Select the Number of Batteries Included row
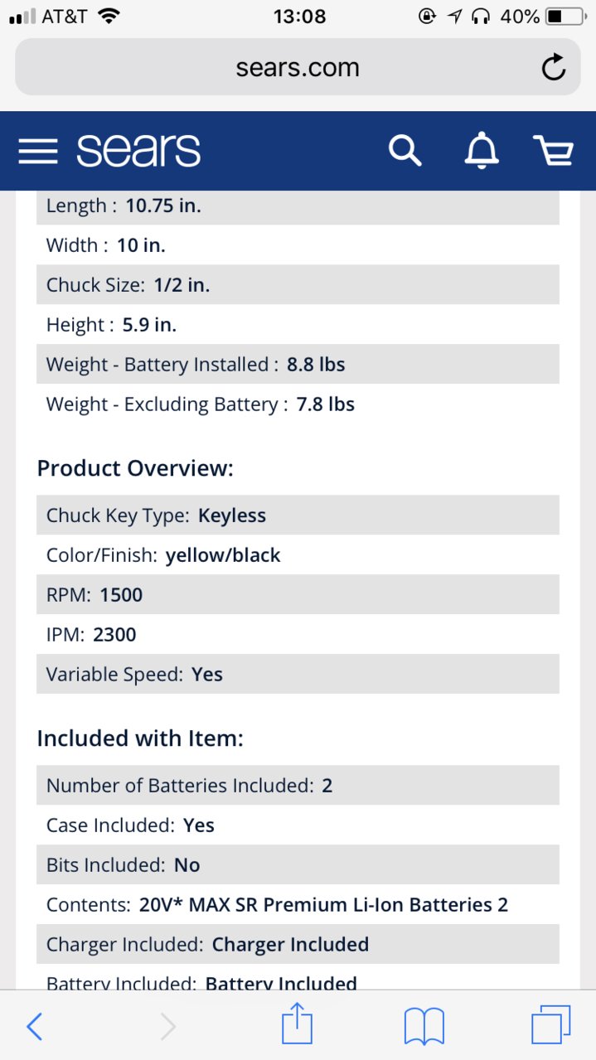 pos(298,785)
